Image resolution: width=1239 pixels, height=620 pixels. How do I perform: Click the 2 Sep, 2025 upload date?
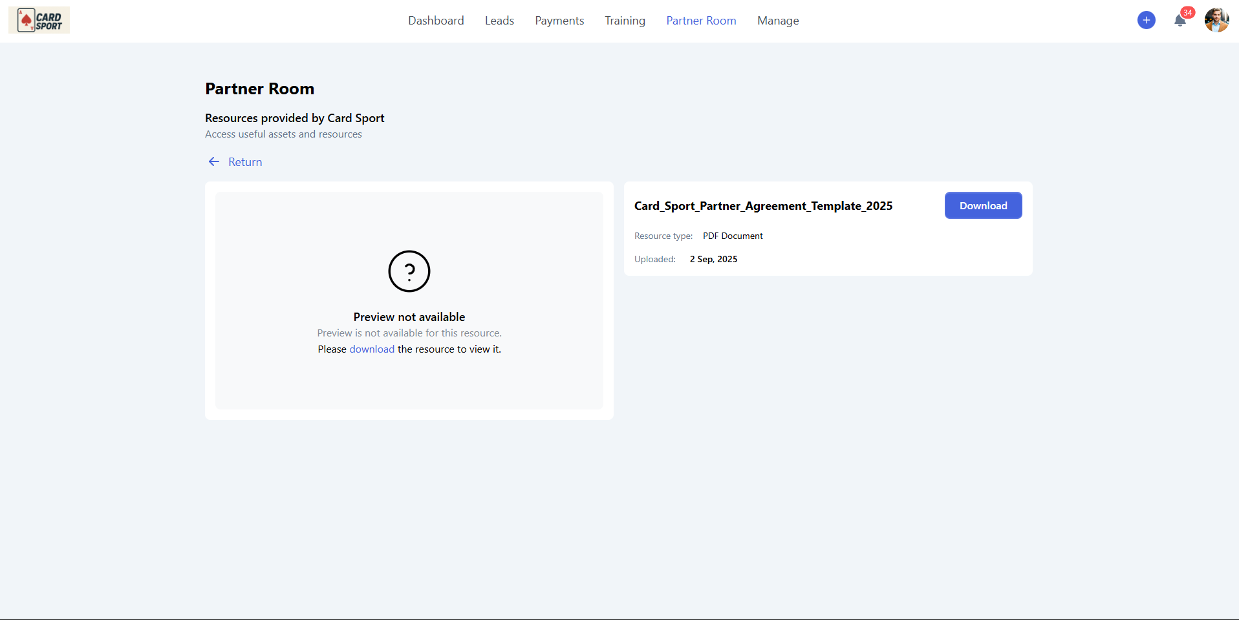pos(713,260)
